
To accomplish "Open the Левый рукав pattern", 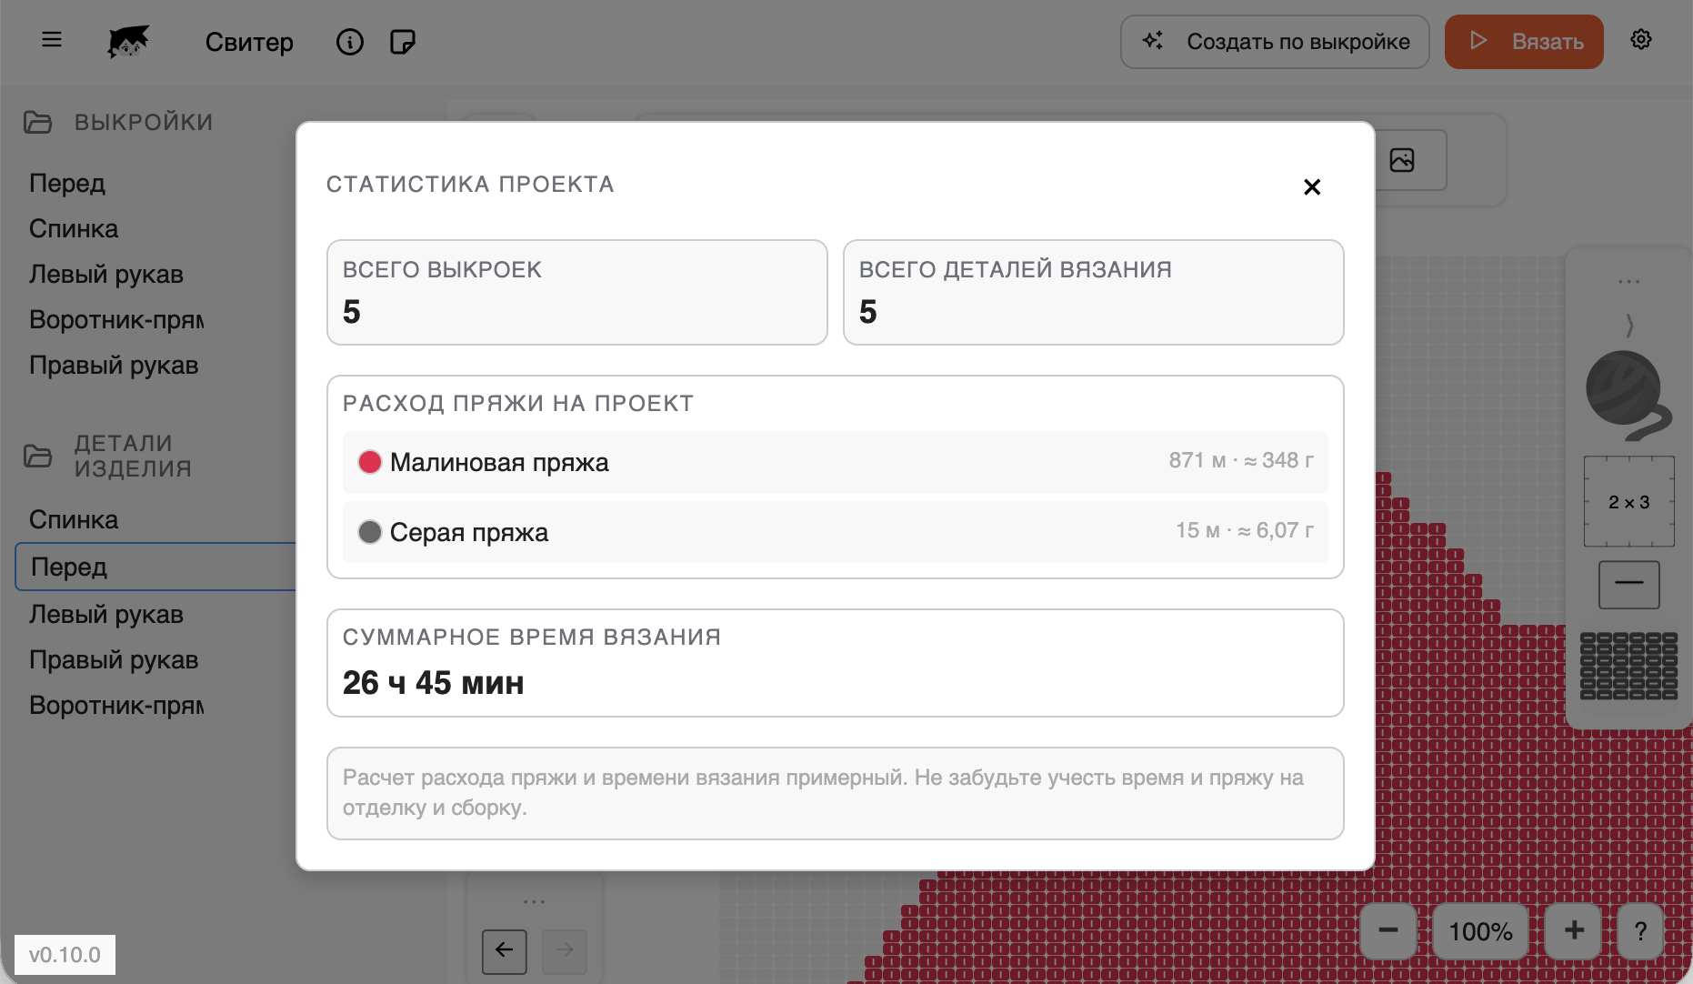I will (x=106, y=274).
